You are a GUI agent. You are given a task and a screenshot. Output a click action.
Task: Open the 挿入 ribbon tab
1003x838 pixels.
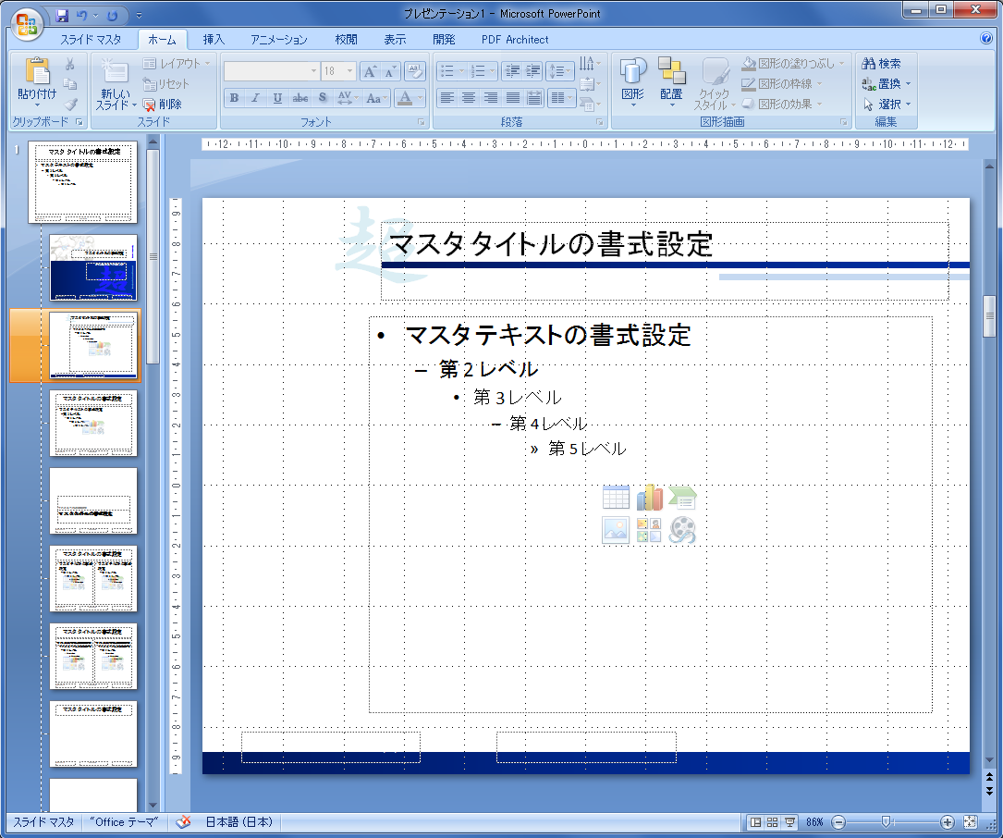click(214, 40)
